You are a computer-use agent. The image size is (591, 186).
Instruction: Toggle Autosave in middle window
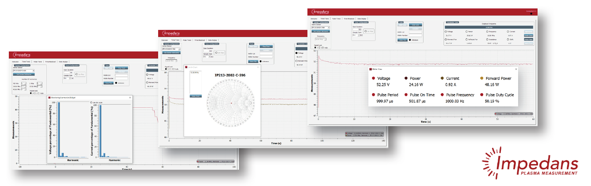tap(261, 62)
